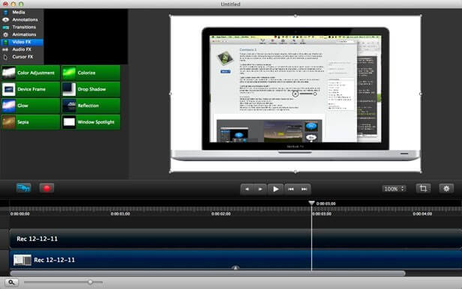Jump to previous clip marker
Image resolution: width=462 pixels, height=289 pixels.
pyautogui.click(x=291, y=189)
